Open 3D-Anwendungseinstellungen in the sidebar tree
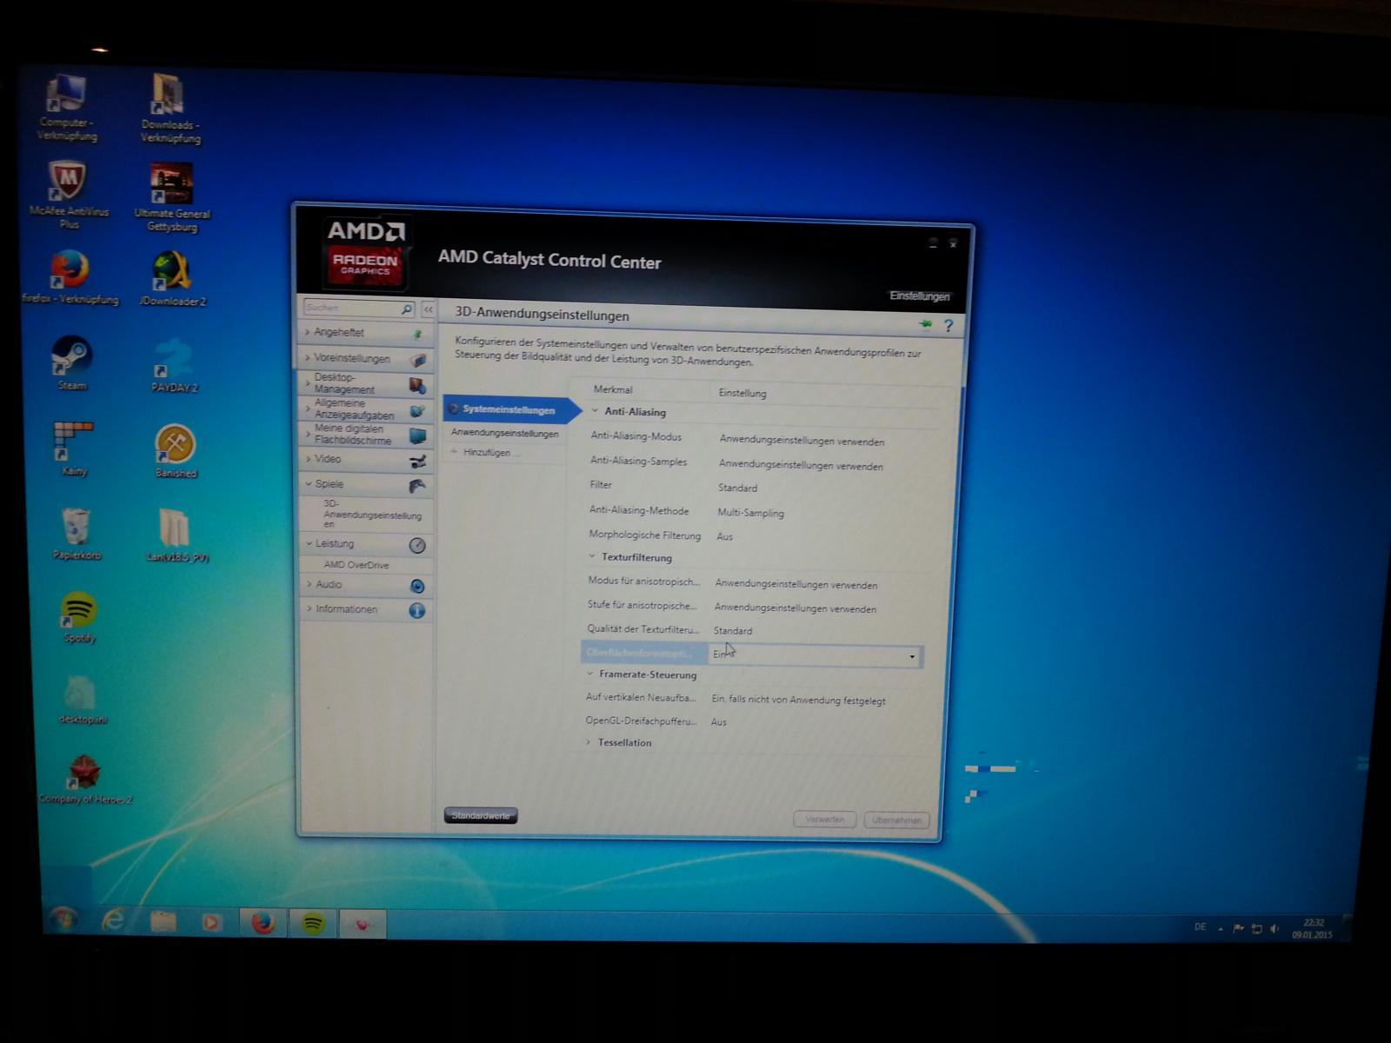This screenshot has width=1391, height=1043. tap(371, 514)
